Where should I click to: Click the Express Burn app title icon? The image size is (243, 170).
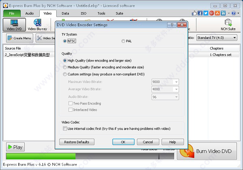coord(6,6)
